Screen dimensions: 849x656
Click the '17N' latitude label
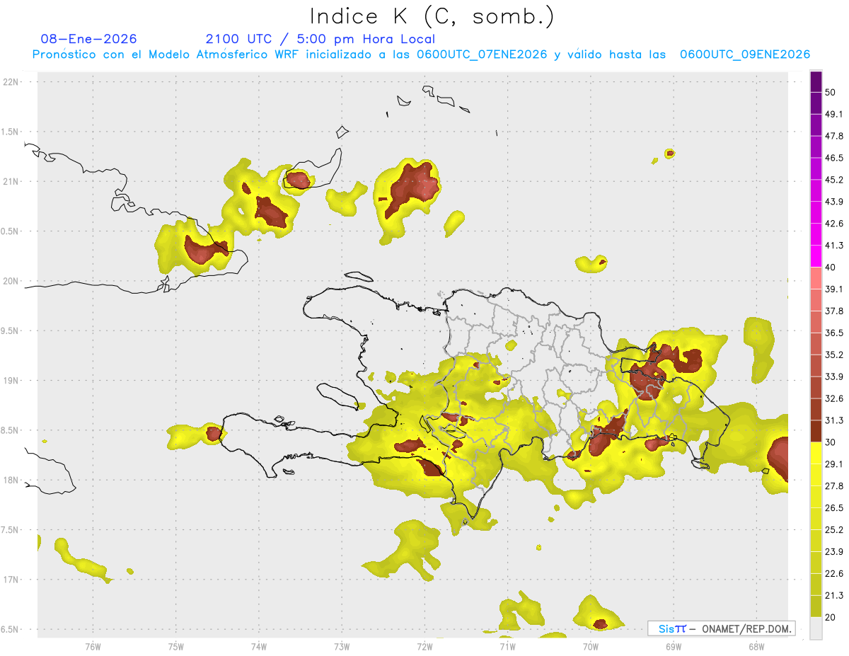12,580
